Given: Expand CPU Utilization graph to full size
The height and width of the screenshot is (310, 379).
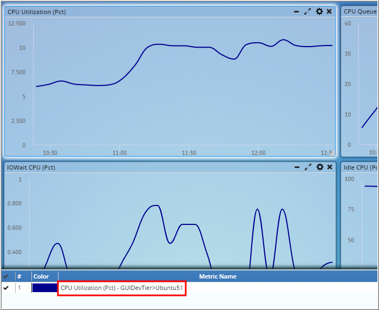Looking at the screenshot, I should coord(308,11).
